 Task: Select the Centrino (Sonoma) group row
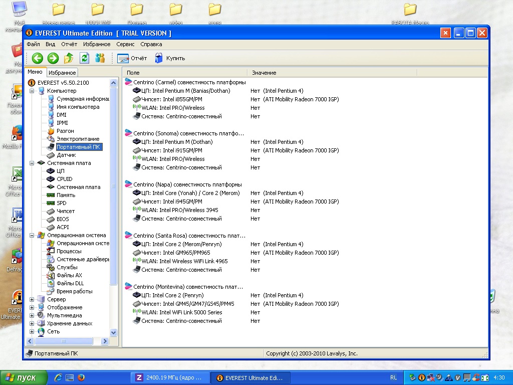coord(184,133)
